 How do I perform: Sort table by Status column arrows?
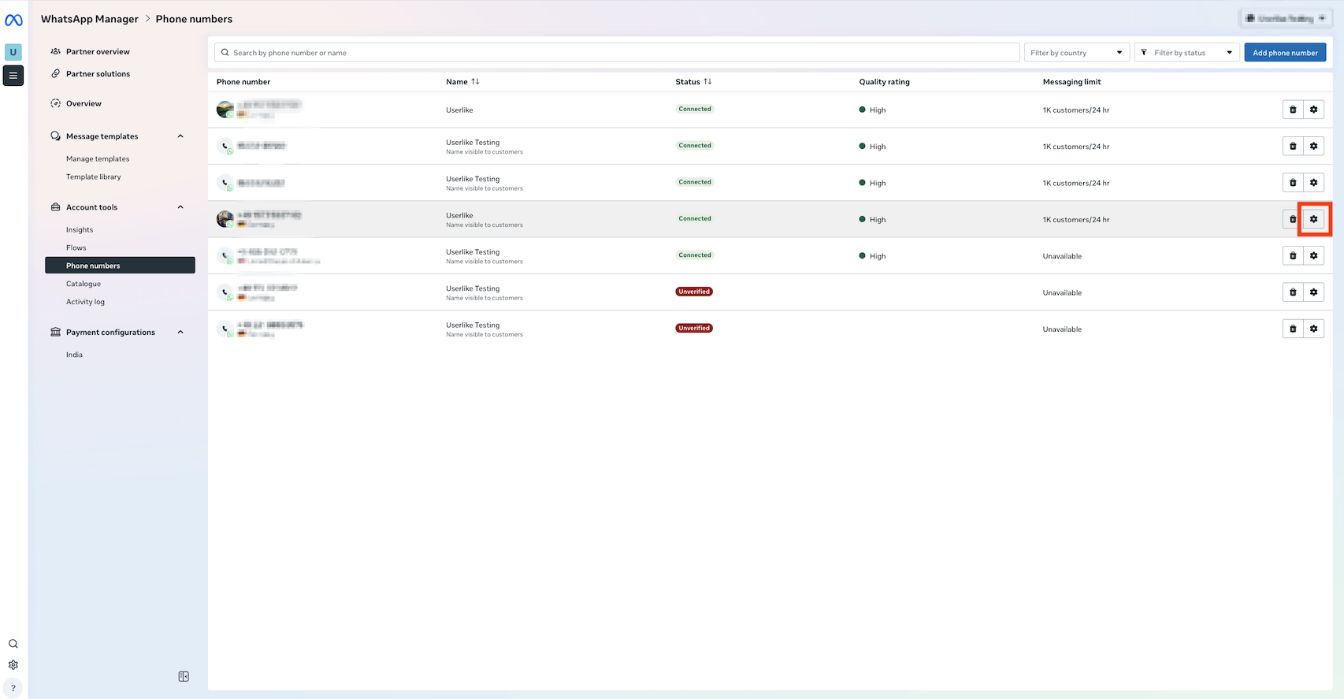tap(707, 82)
